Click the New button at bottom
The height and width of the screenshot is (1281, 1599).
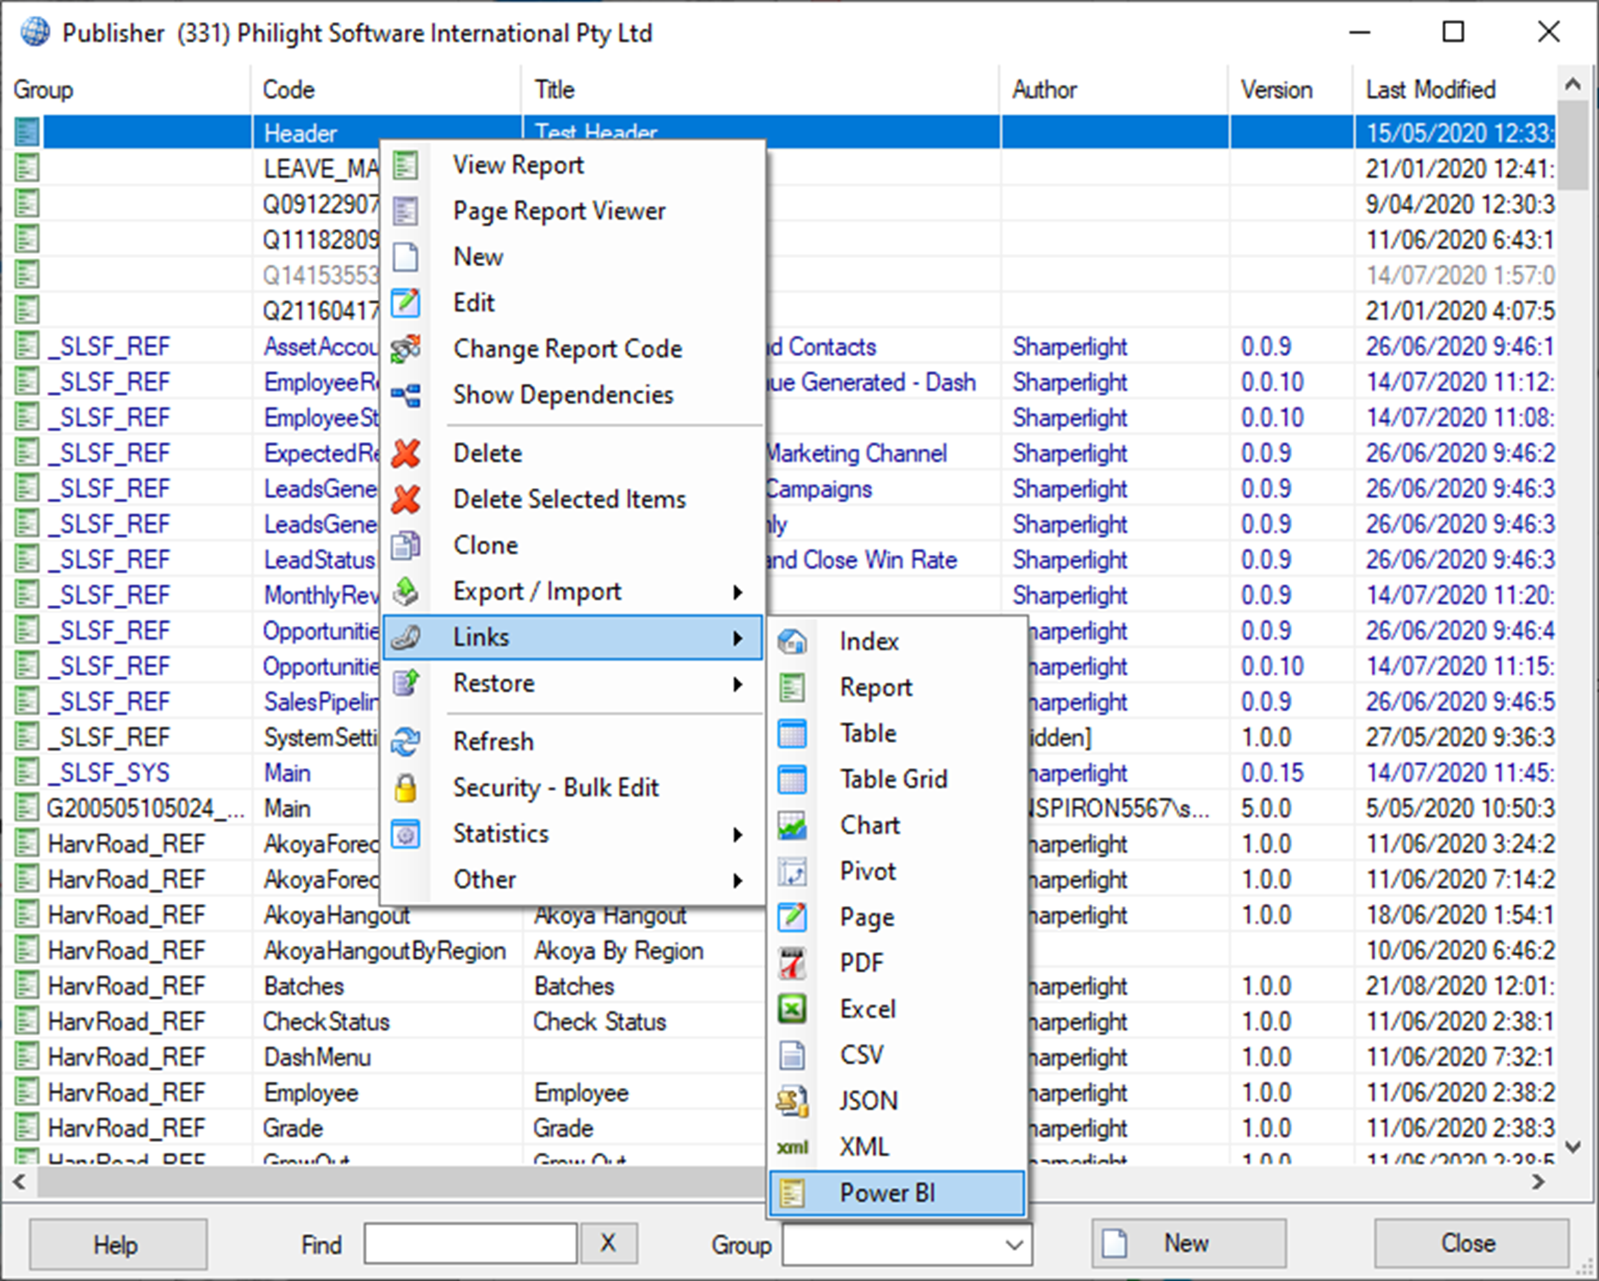(1189, 1243)
